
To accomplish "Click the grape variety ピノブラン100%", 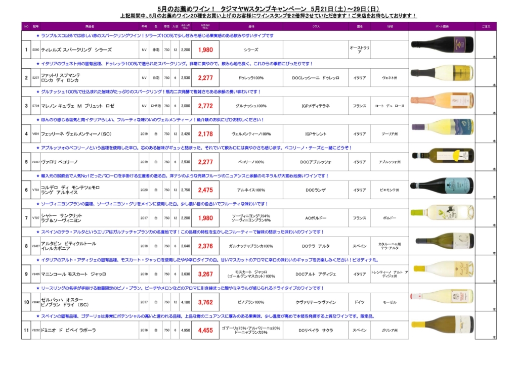I will coord(251,302).
